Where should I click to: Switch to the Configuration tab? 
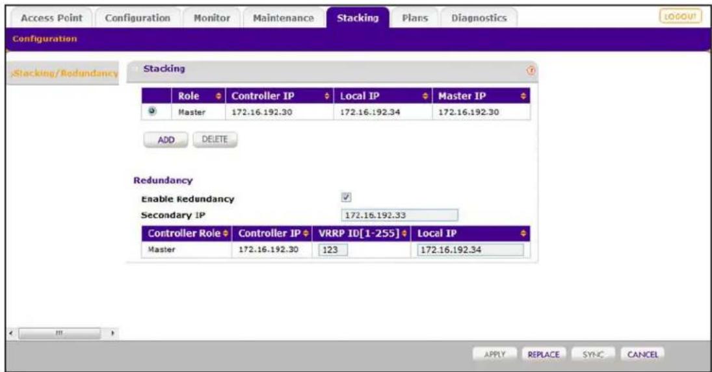[138, 18]
